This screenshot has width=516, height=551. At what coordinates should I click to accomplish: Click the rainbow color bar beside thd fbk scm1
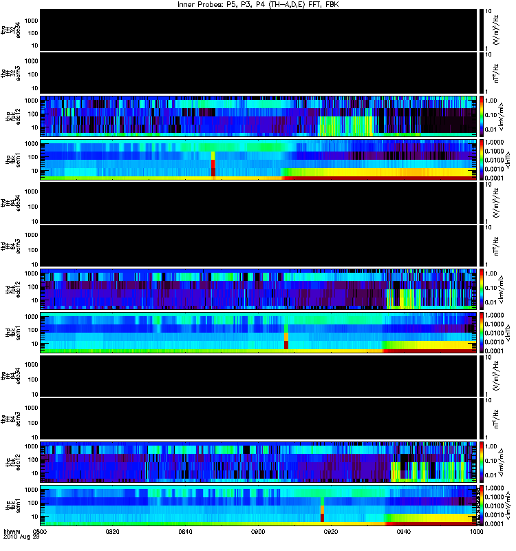pyautogui.click(x=481, y=333)
